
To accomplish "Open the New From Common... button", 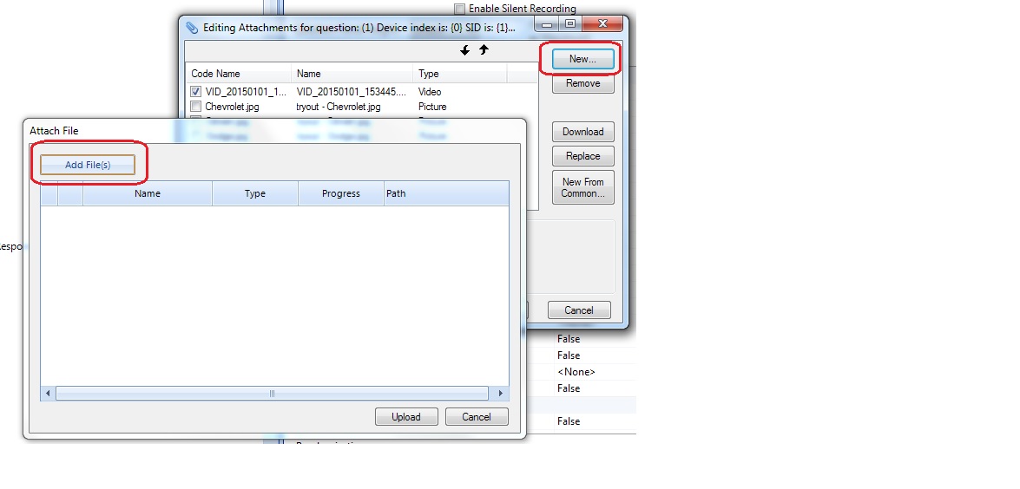I will [x=582, y=187].
